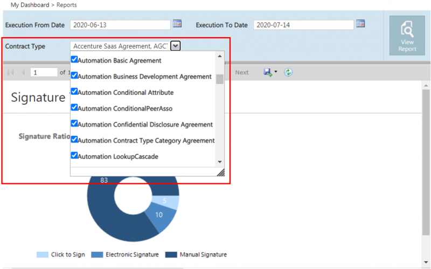Go to the first report page
Image resolution: width=431 pixels, height=269 pixels.
10,72
